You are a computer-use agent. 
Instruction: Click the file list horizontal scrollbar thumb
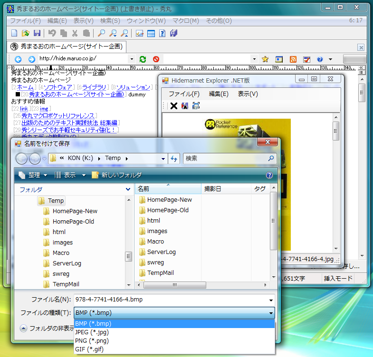175,285
